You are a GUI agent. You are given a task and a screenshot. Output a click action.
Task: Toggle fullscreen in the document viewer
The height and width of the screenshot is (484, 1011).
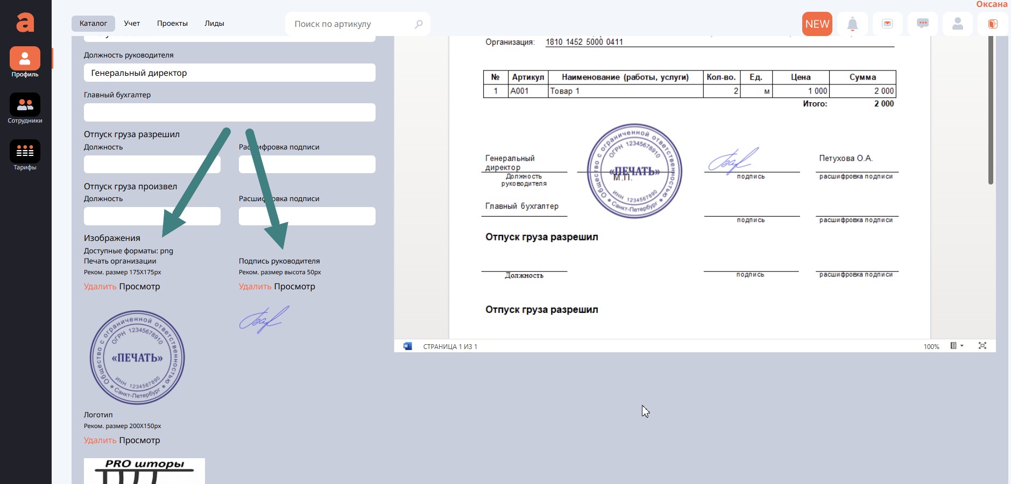[982, 346]
